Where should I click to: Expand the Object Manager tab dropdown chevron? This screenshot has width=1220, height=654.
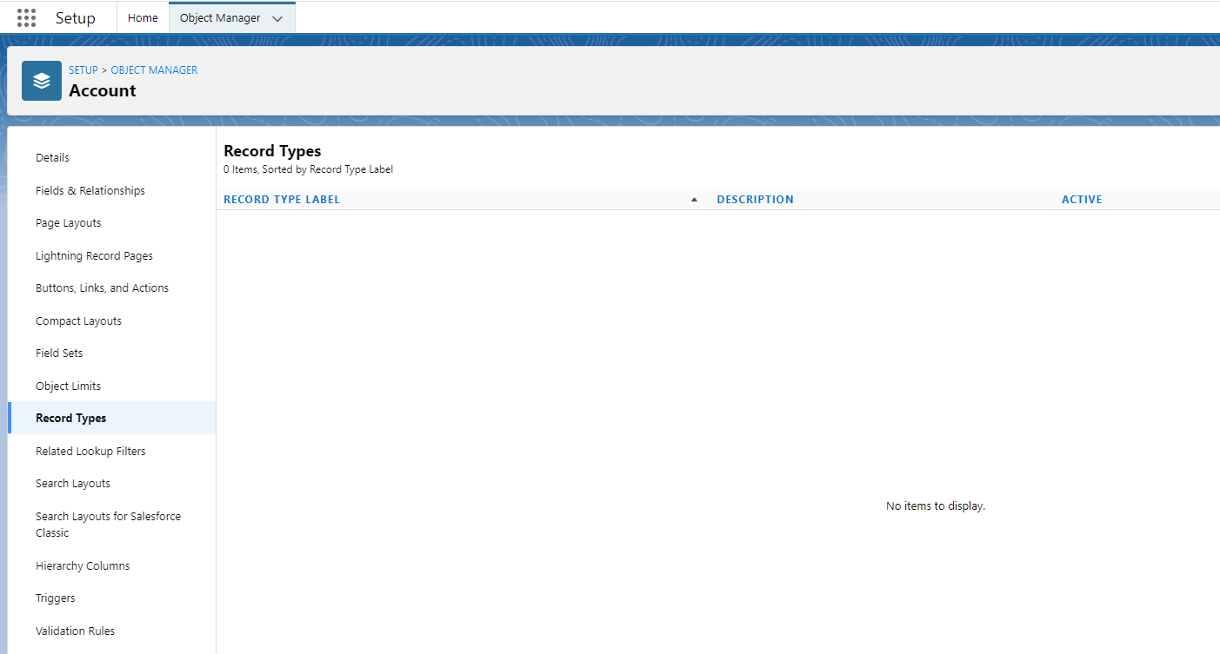[x=277, y=18]
